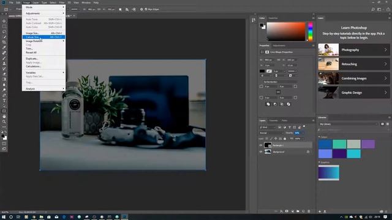
Task: Open the Graphic Design tutorial
Action: [x=354, y=92]
